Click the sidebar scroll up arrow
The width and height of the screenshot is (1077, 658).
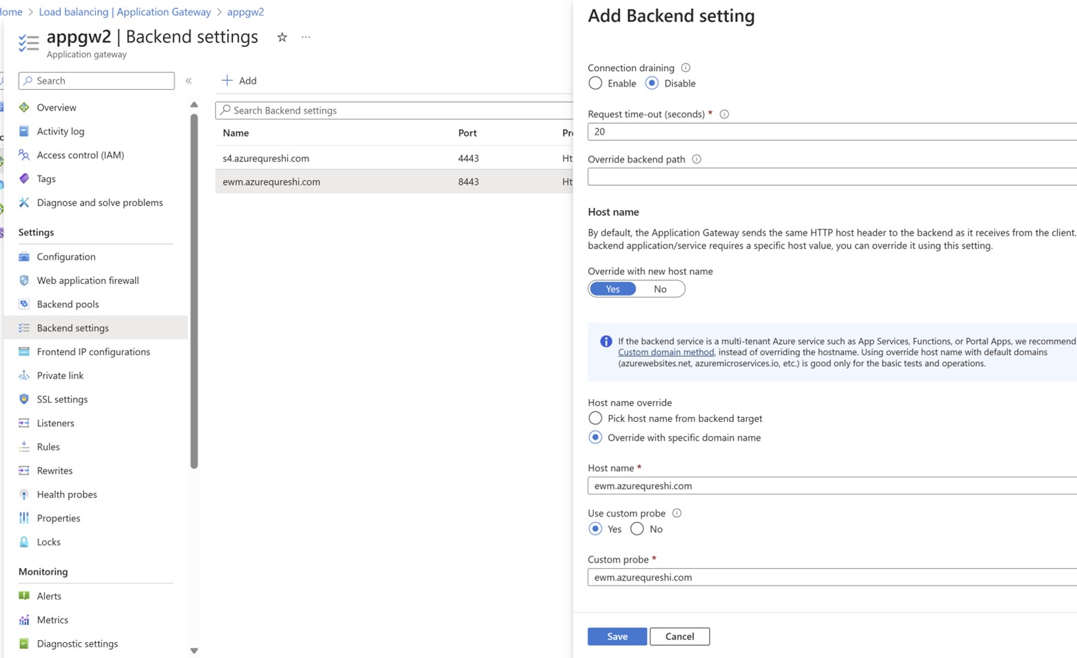(x=194, y=105)
